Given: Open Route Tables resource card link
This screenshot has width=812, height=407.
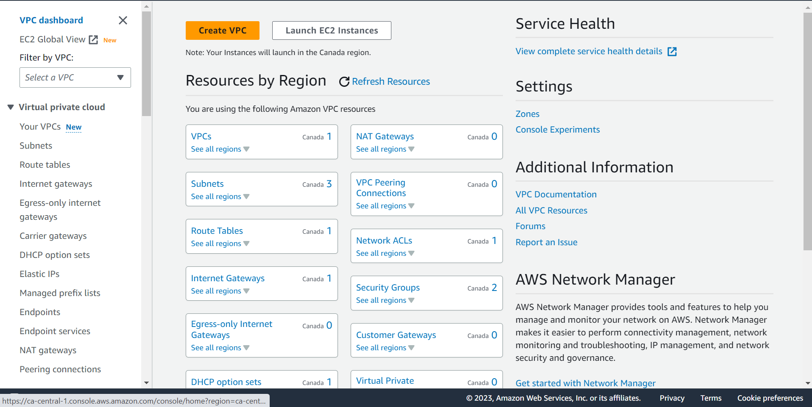Looking at the screenshot, I should point(217,231).
